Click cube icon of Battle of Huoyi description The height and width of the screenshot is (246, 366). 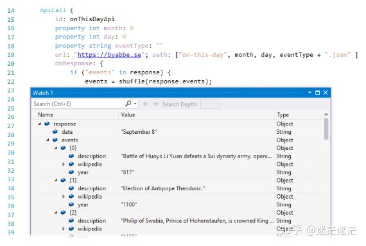(71, 156)
